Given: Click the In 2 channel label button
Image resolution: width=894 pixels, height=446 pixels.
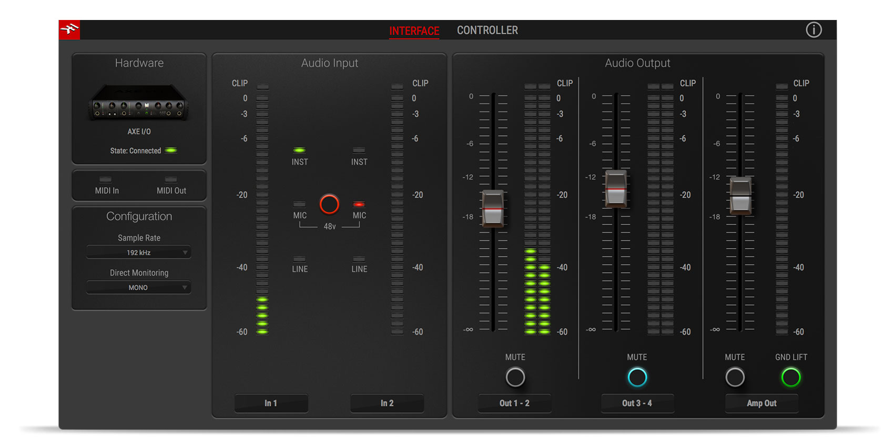Looking at the screenshot, I should click(x=387, y=403).
